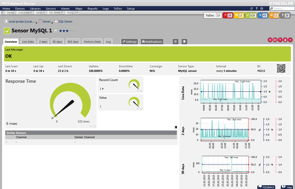This screenshot has width=295, height=189.
Task: Click the flag icon next to sensor name
Action: click(x=56, y=31)
